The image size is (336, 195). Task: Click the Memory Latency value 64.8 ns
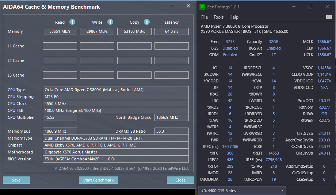pyautogui.click(x=172, y=31)
